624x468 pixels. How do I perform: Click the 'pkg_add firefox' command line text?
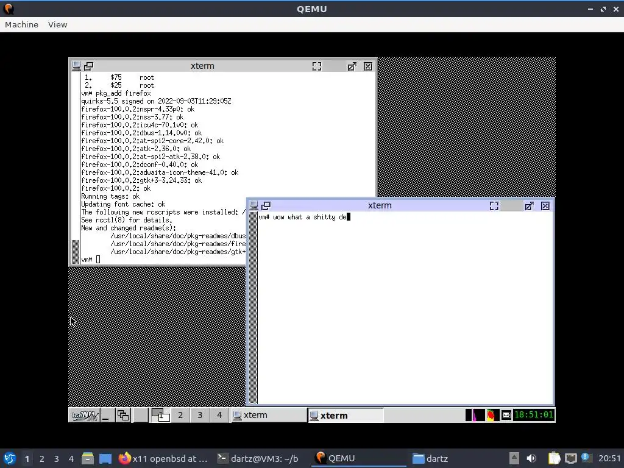tap(123, 93)
